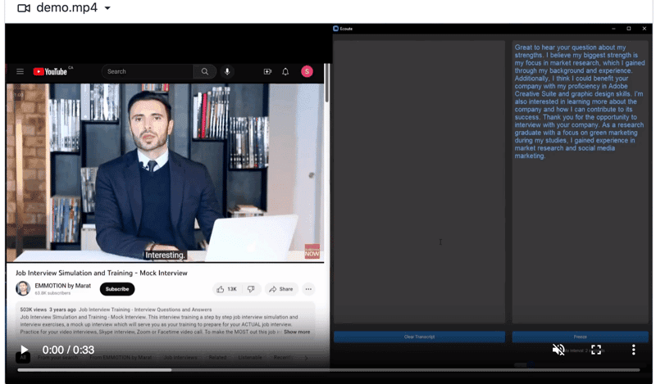
Task: Play the demo.mp4 video
Action: click(24, 350)
